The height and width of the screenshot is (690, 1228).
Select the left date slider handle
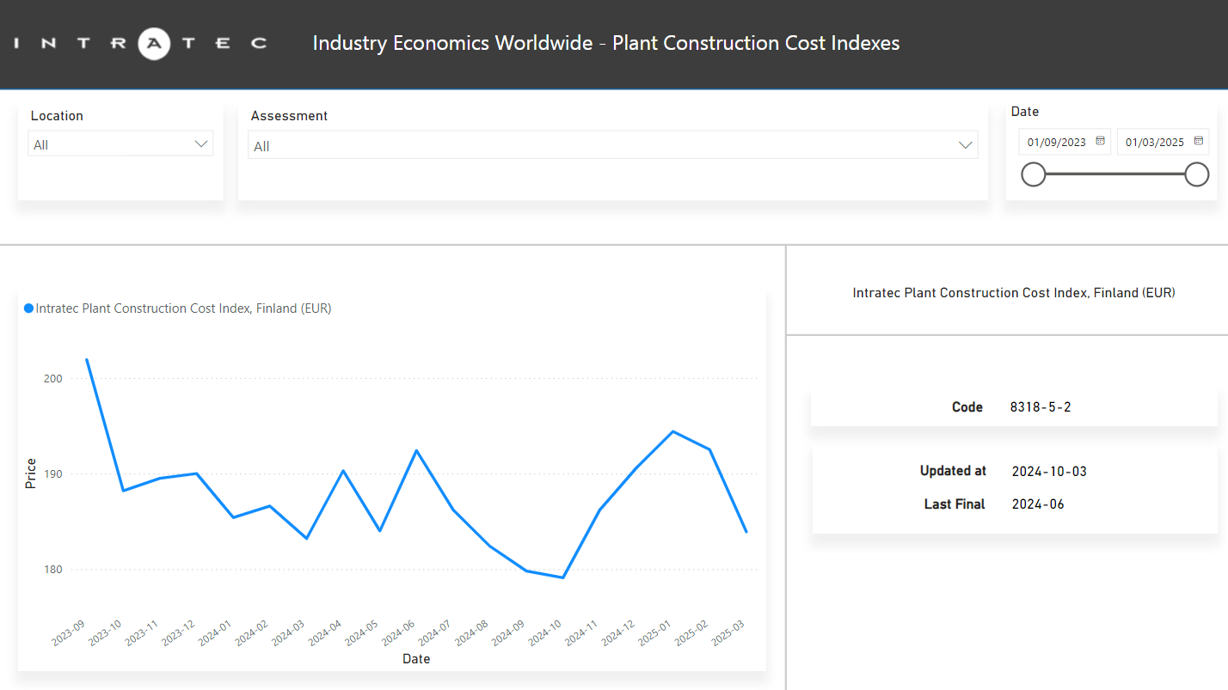point(1033,174)
